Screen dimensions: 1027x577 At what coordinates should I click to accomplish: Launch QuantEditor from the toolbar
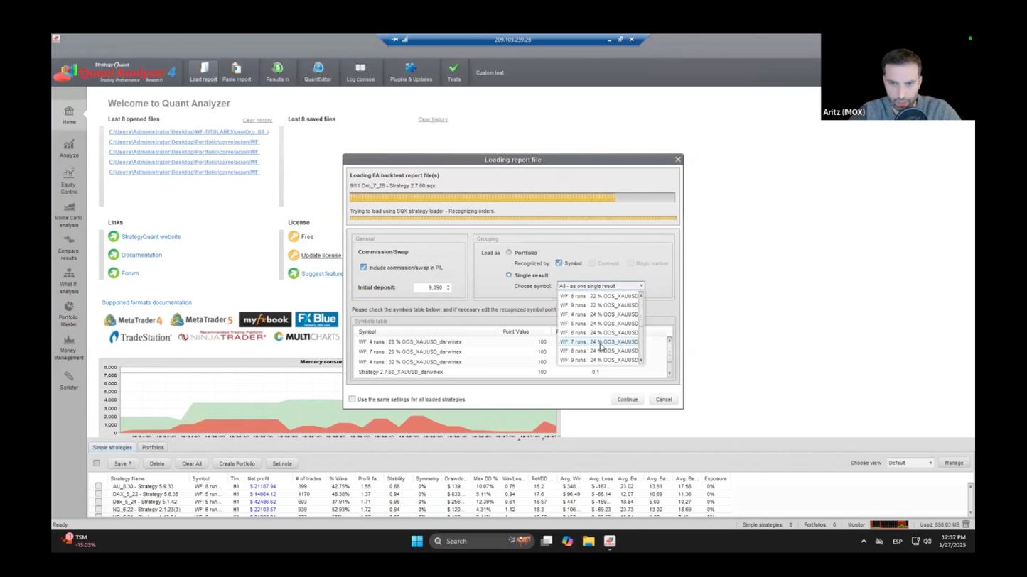pos(318,72)
